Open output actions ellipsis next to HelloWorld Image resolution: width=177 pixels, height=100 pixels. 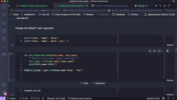click(12, 18)
